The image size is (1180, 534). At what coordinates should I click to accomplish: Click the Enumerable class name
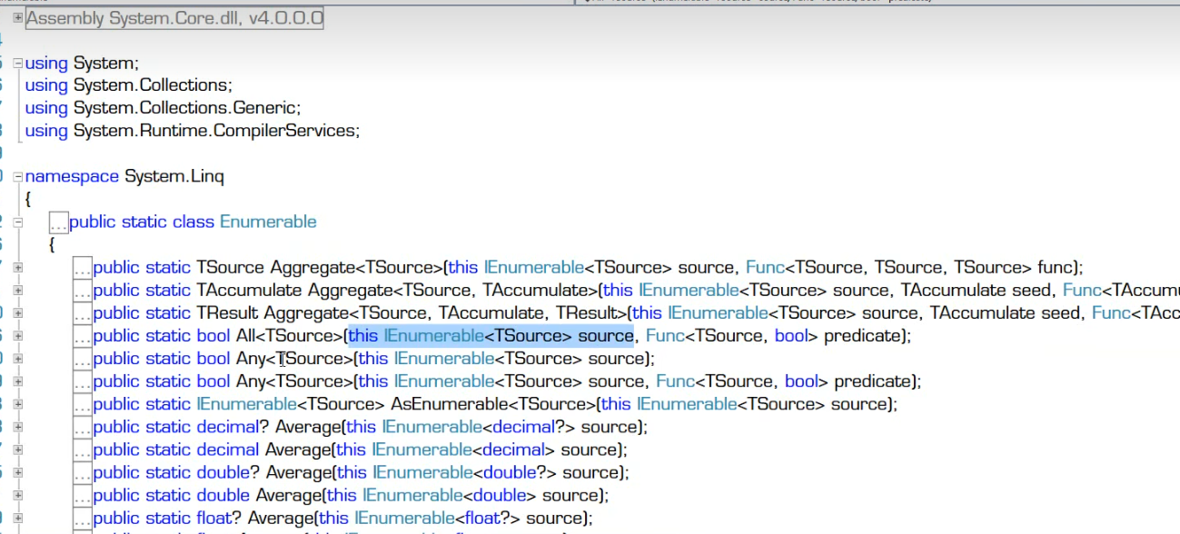(x=268, y=222)
